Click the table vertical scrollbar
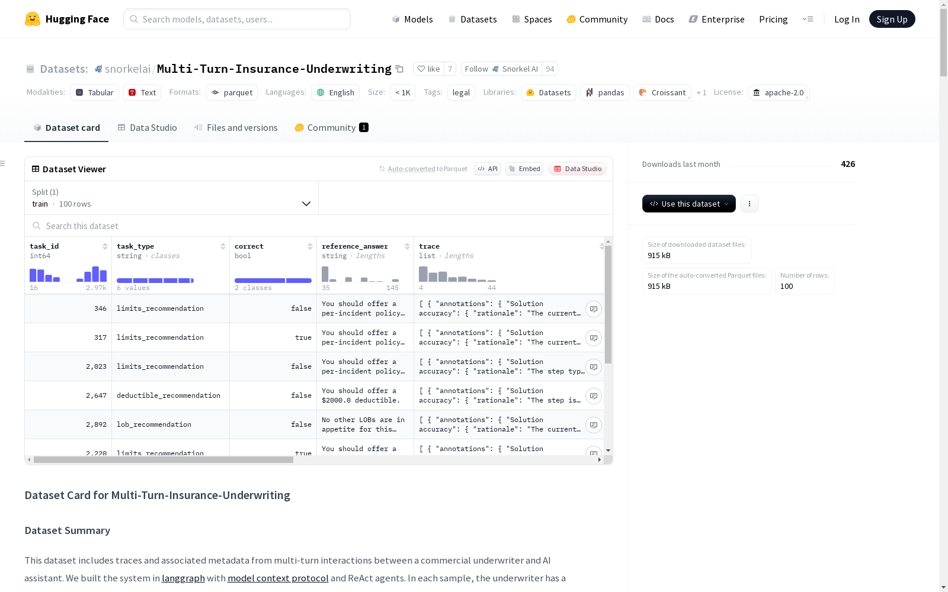Image resolution: width=948 pixels, height=592 pixels. pyautogui.click(x=608, y=304)
